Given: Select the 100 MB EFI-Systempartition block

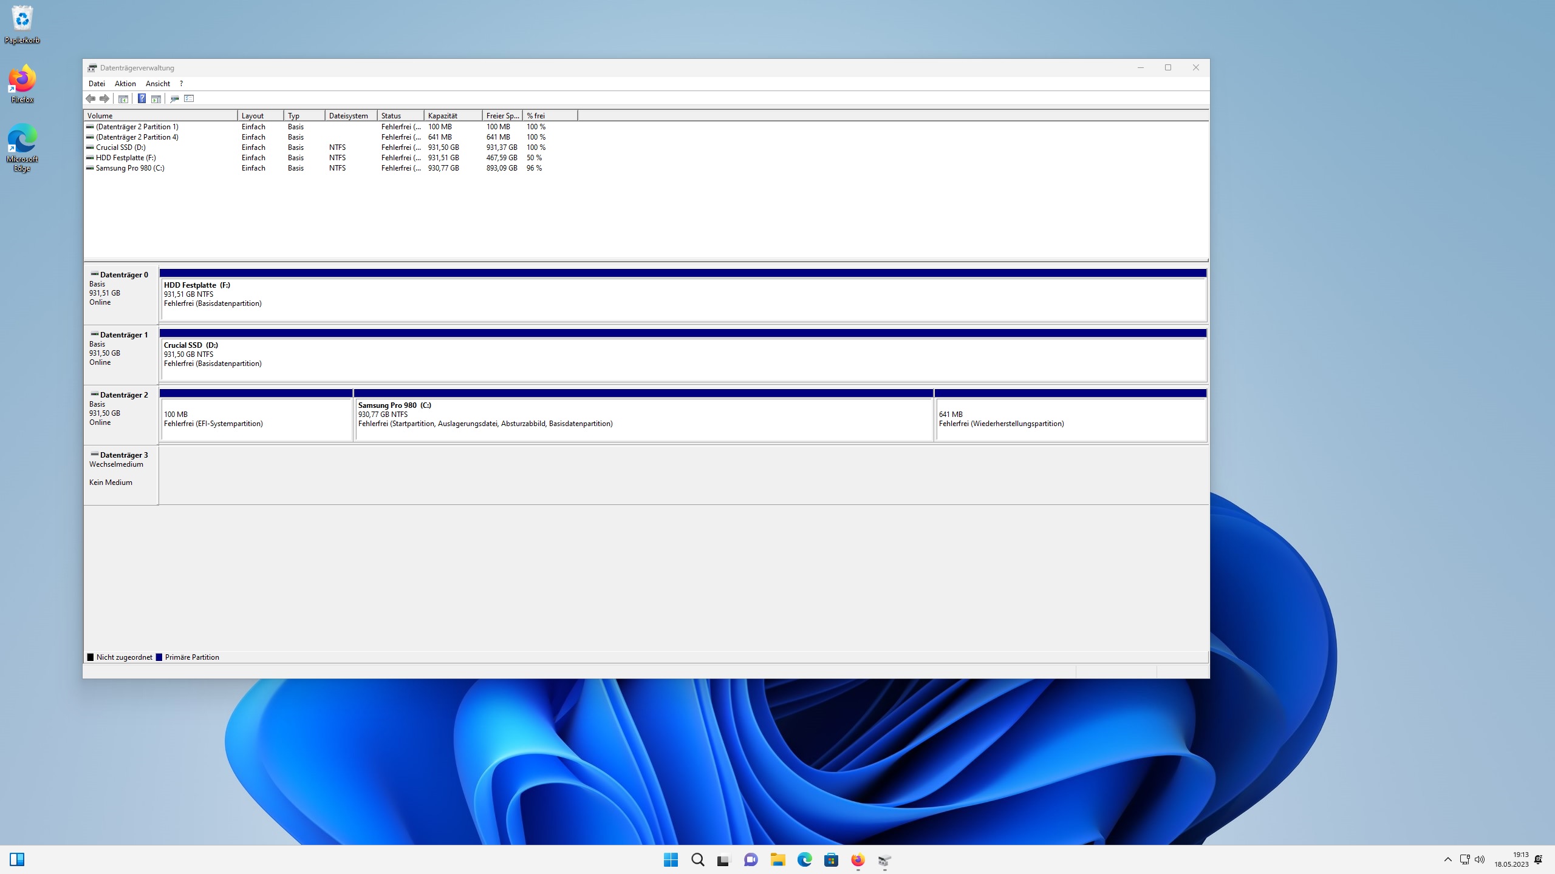Looking at the screenshot, I should [256, 415].
